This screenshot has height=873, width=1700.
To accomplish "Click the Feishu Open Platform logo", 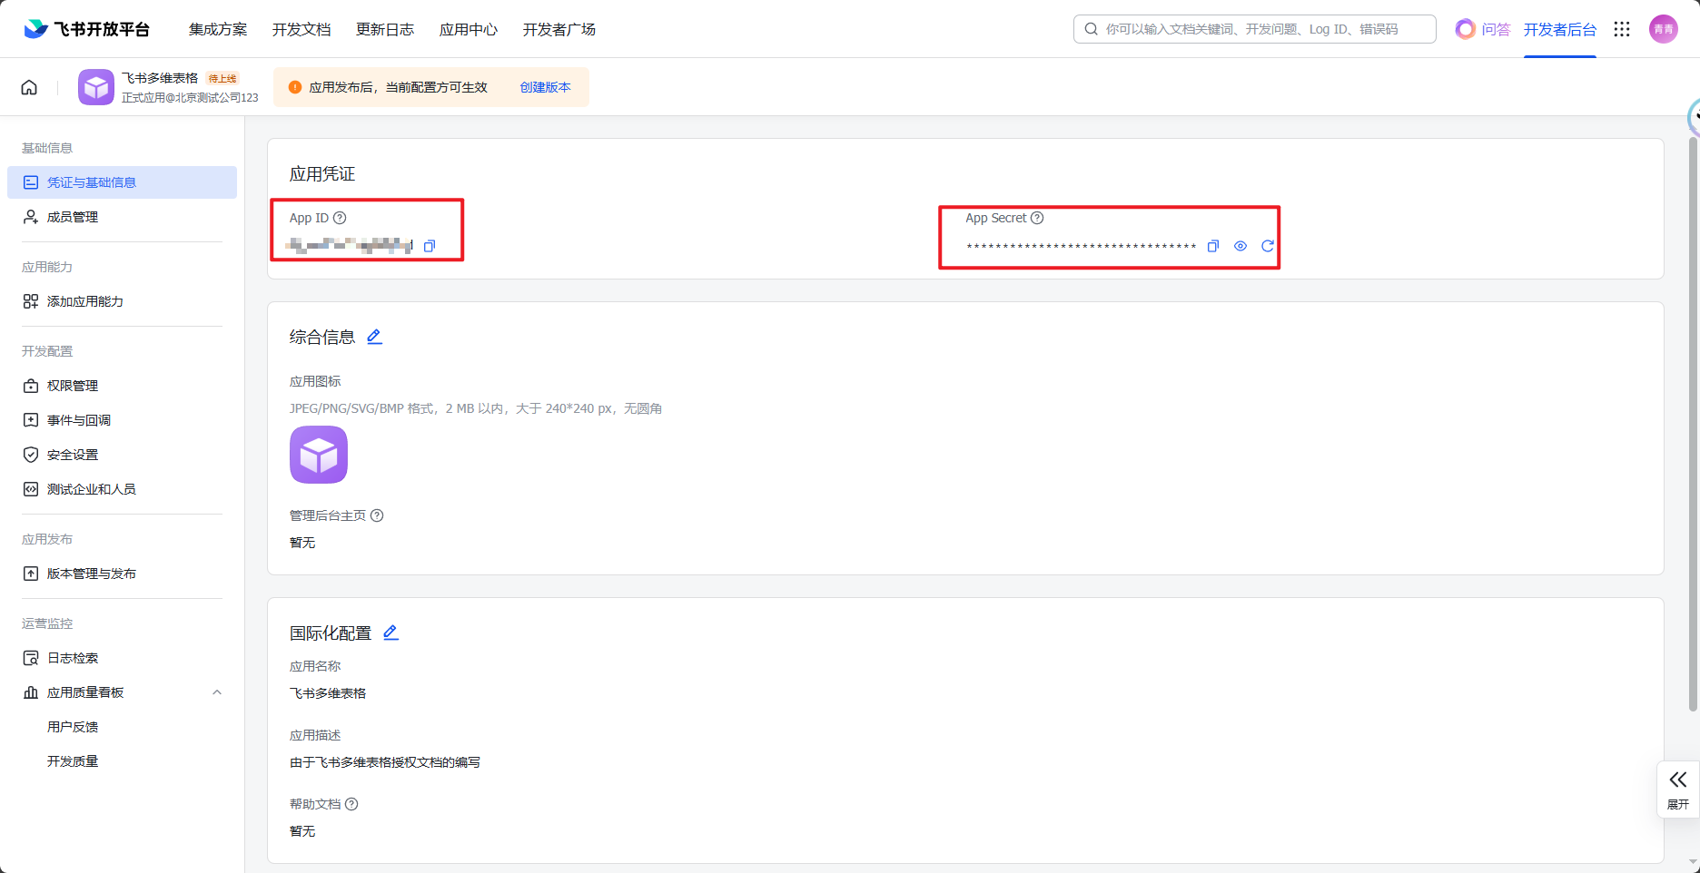I will tap(87, 29).
